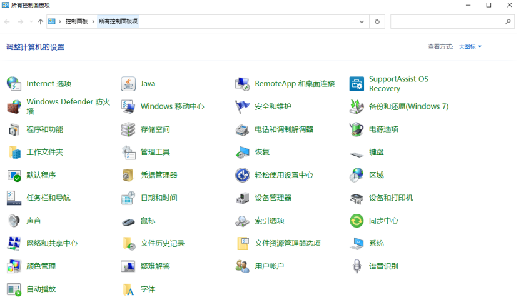Open the 程序和功能 link
Image resolution: width=526 pixels, height=307 pixels.
(44, 129)
